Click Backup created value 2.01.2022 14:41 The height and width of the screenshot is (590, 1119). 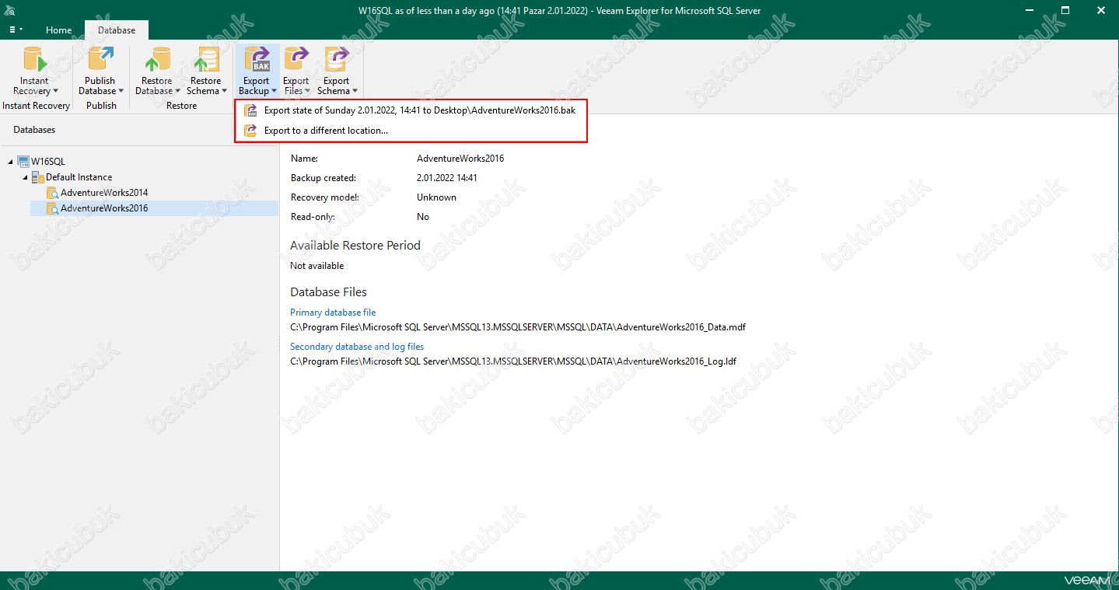coord(447,178)
